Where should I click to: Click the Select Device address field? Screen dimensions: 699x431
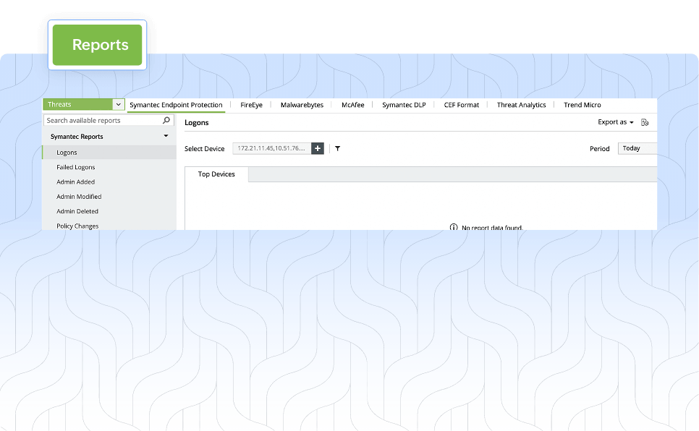[271, 148]
